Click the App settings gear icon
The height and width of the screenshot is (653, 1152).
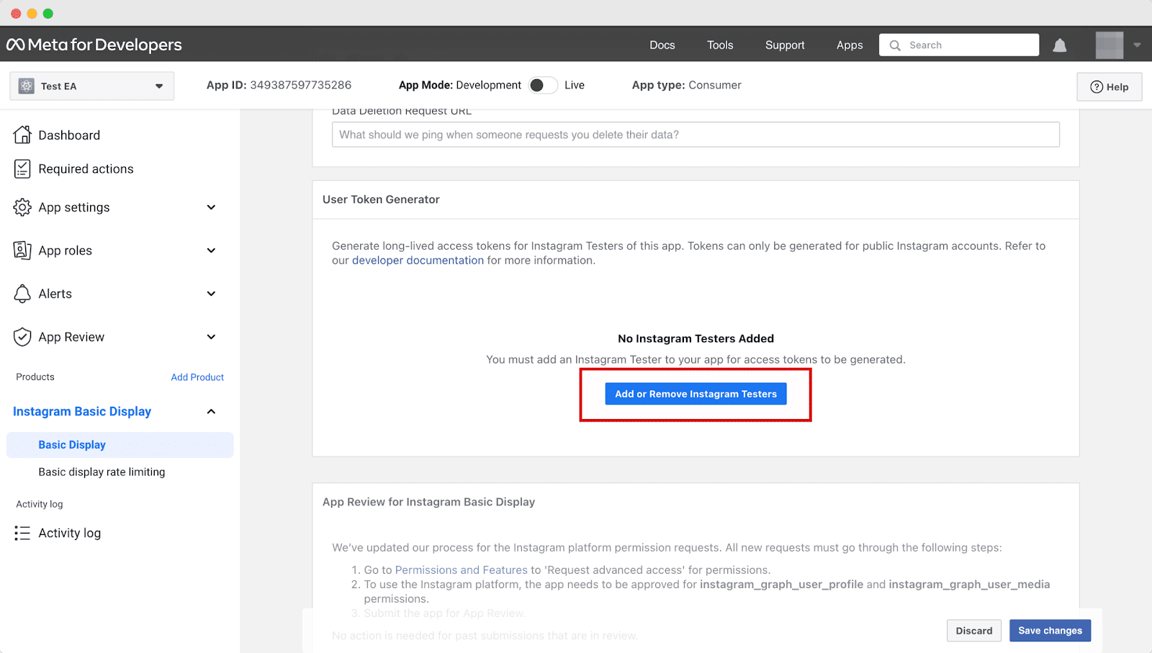tap(22, 207)
